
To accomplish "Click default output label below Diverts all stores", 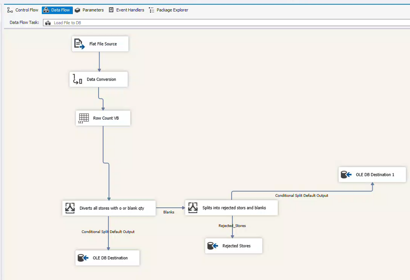I will [x=108, y=232].
